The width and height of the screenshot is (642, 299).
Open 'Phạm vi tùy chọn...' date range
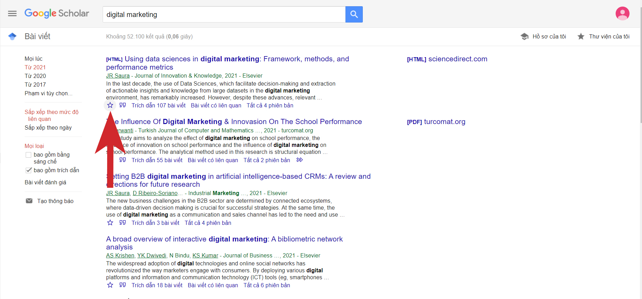coord(48,93)
